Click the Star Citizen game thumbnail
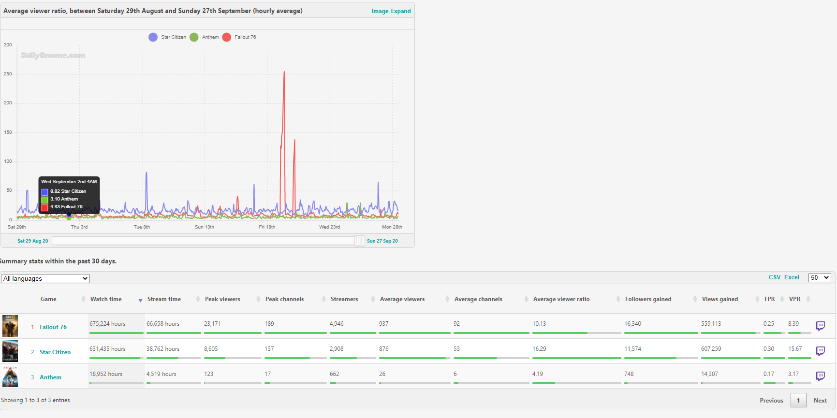The image size is (837, 418). coord(10,351)
